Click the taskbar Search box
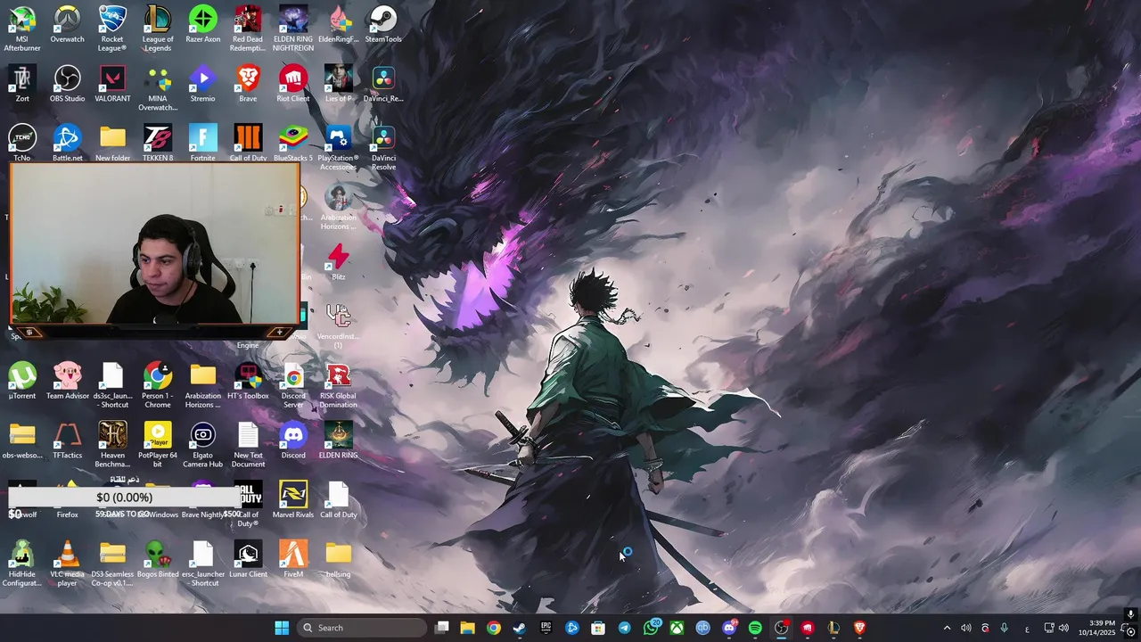The image size is (1141, 642). coord(361,628)
